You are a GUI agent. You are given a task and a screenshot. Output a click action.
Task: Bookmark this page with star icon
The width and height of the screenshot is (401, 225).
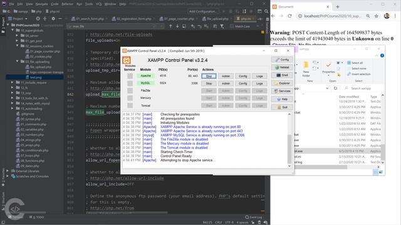coord(376,16)
